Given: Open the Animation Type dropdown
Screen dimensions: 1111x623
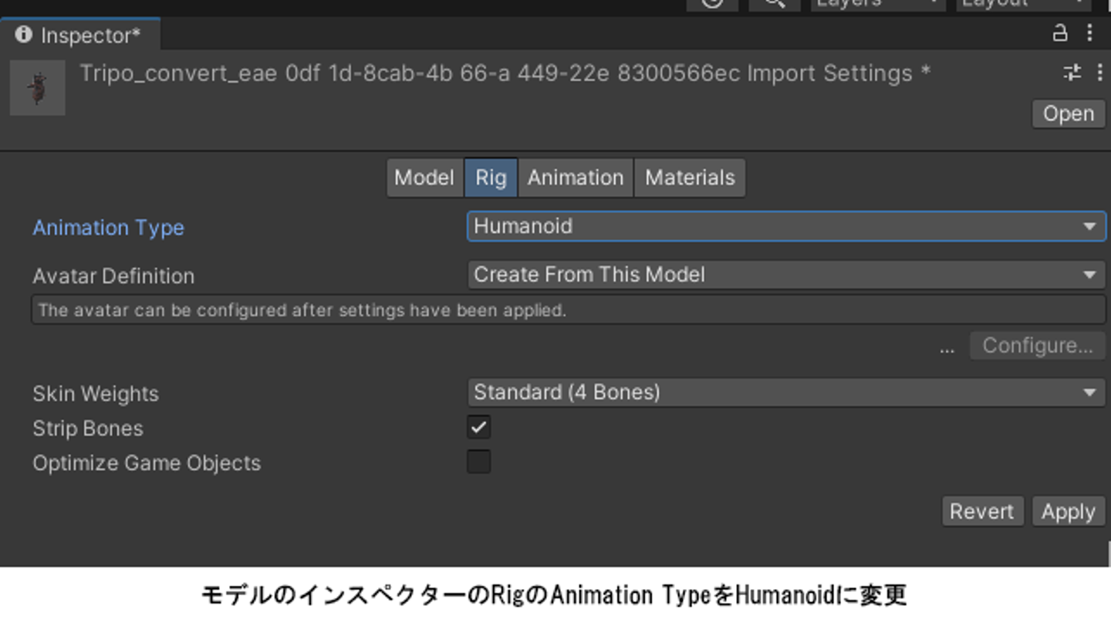Looking at the screenshot, I should pos(785,227).
